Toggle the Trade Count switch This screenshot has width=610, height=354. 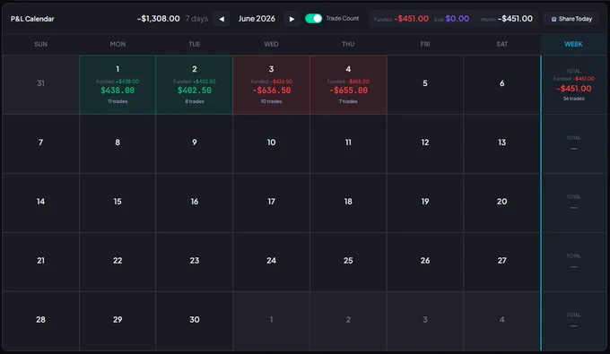tap(314, 19)
